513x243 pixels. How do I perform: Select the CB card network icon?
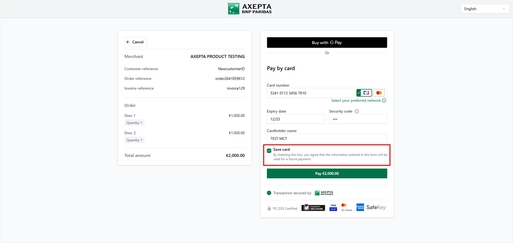point(366,93)
